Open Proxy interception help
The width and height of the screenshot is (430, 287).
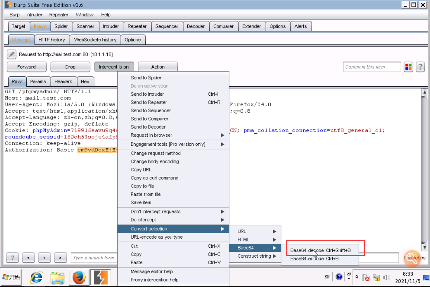tap(173, 280)
